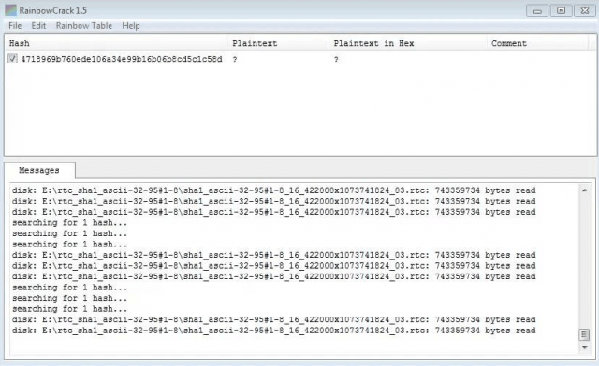
Task: Close the RainbowCrack window
Action: point(584,10)
